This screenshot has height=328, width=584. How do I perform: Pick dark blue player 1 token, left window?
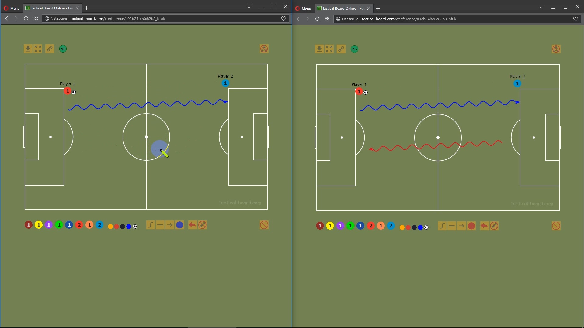click(x=69, y=225)
